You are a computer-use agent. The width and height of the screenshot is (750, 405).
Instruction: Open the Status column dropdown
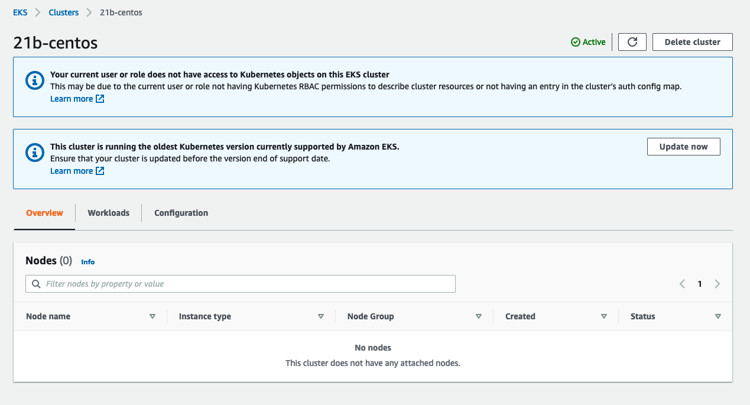click(717, 316)
